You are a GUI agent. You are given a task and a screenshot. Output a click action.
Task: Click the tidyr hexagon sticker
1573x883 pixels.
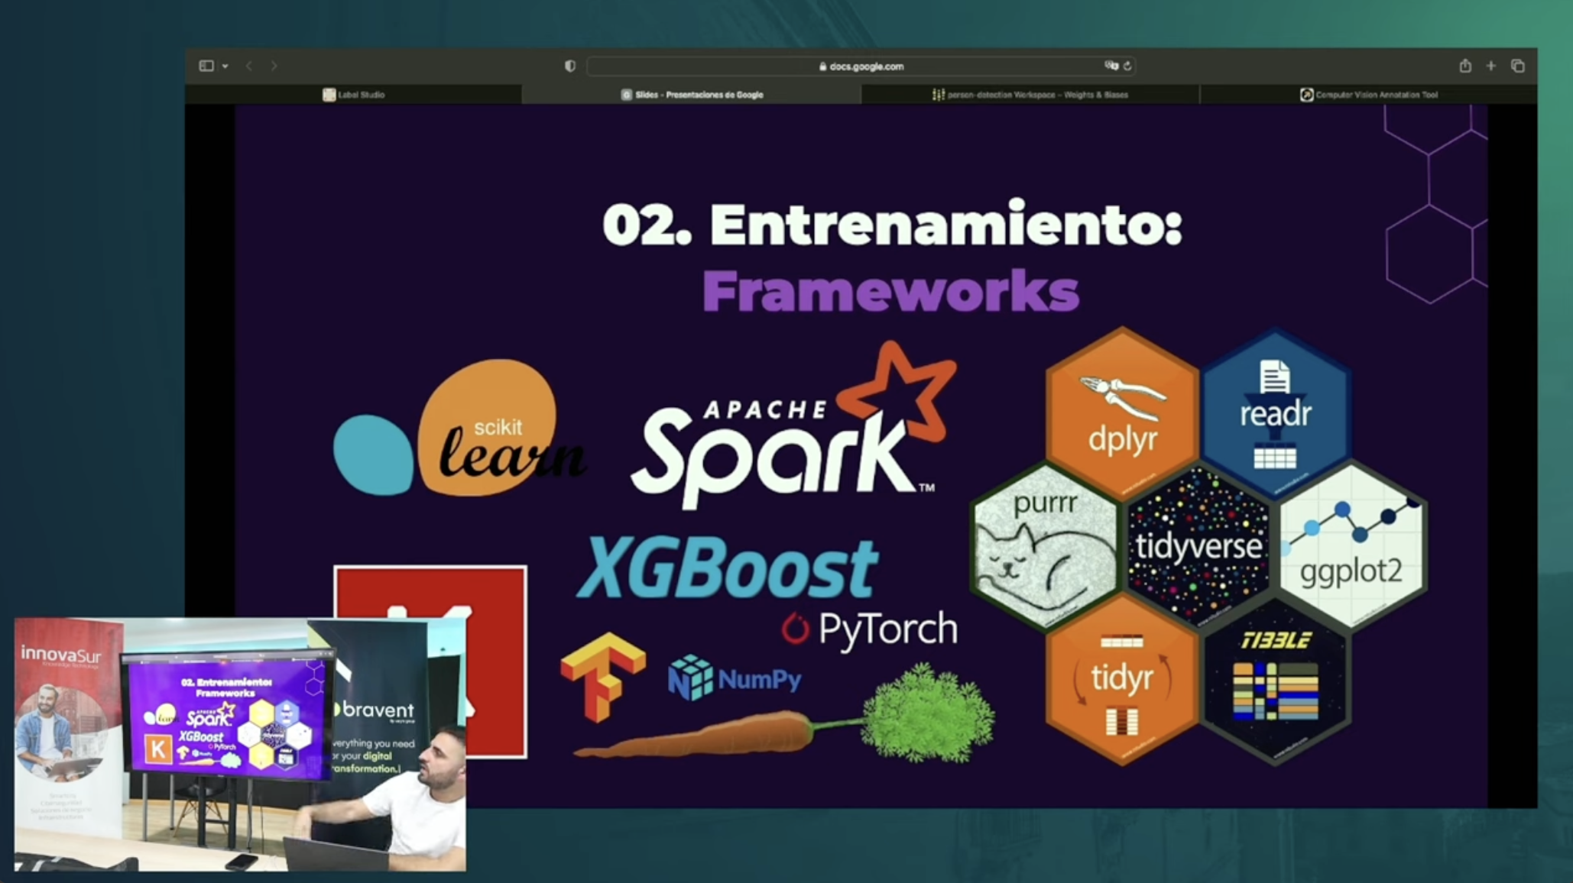click(x=1122, y=681)
